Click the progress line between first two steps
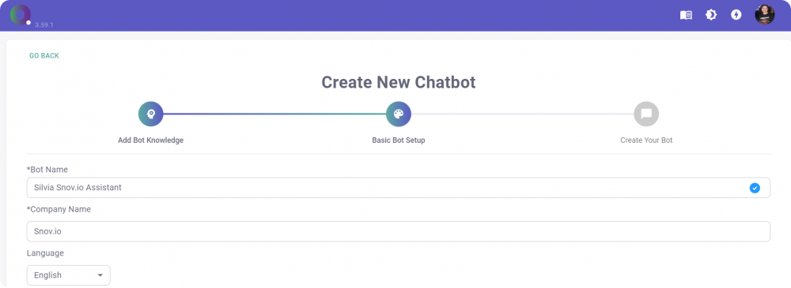Image resolution: width=791 pixels, height=288 pixels. tap(274, 114)
